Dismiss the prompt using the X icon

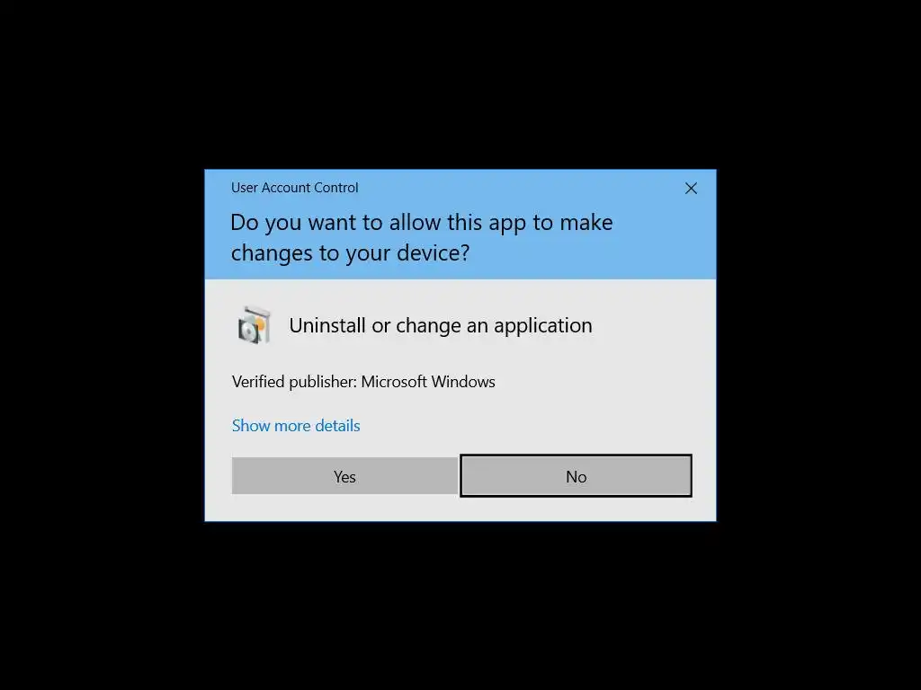[x=691, y=189]
